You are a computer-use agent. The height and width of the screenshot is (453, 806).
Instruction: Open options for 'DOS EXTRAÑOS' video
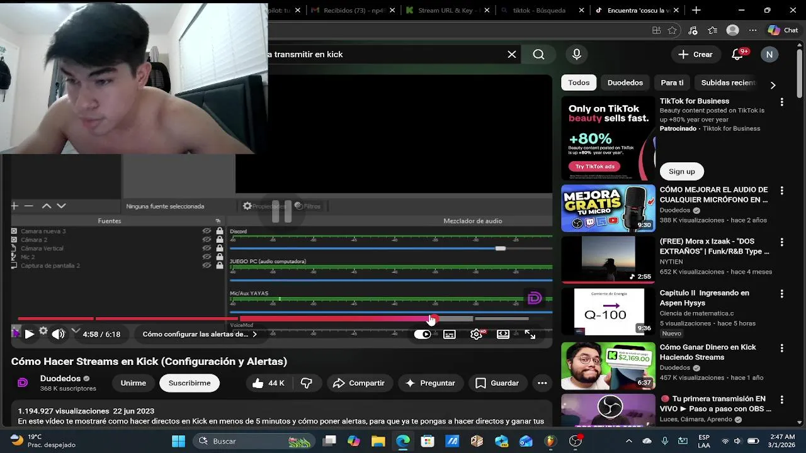[x=781, y=242]
